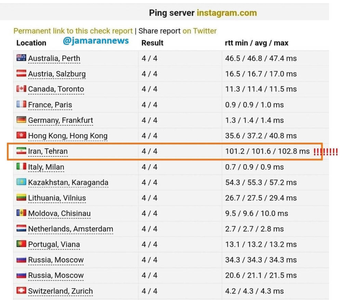342x300 pixels.
Task: Open the instagram.com link in header
Action: [226, 13]
